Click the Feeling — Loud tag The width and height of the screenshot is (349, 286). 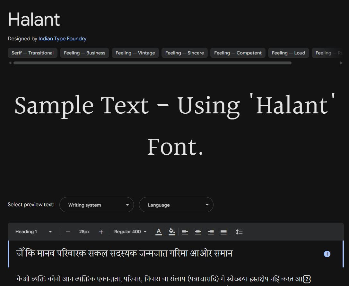288,53
